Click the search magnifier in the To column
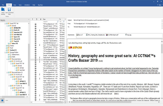The image size is (163, 106). click(x=63, y=22)
